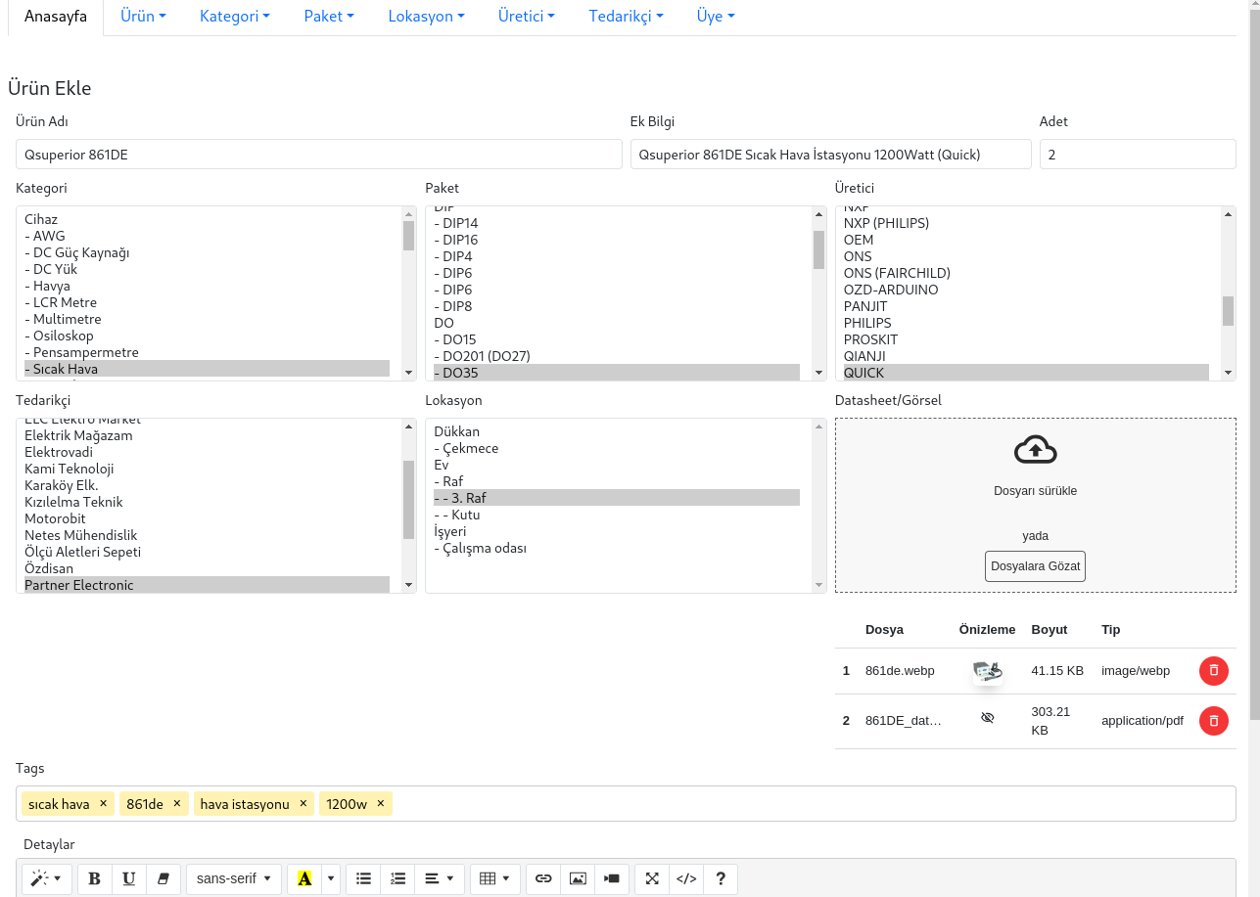Open the Anasayfa tab
The width and height of the screenshot is (1260, 897).
point(56,17)
